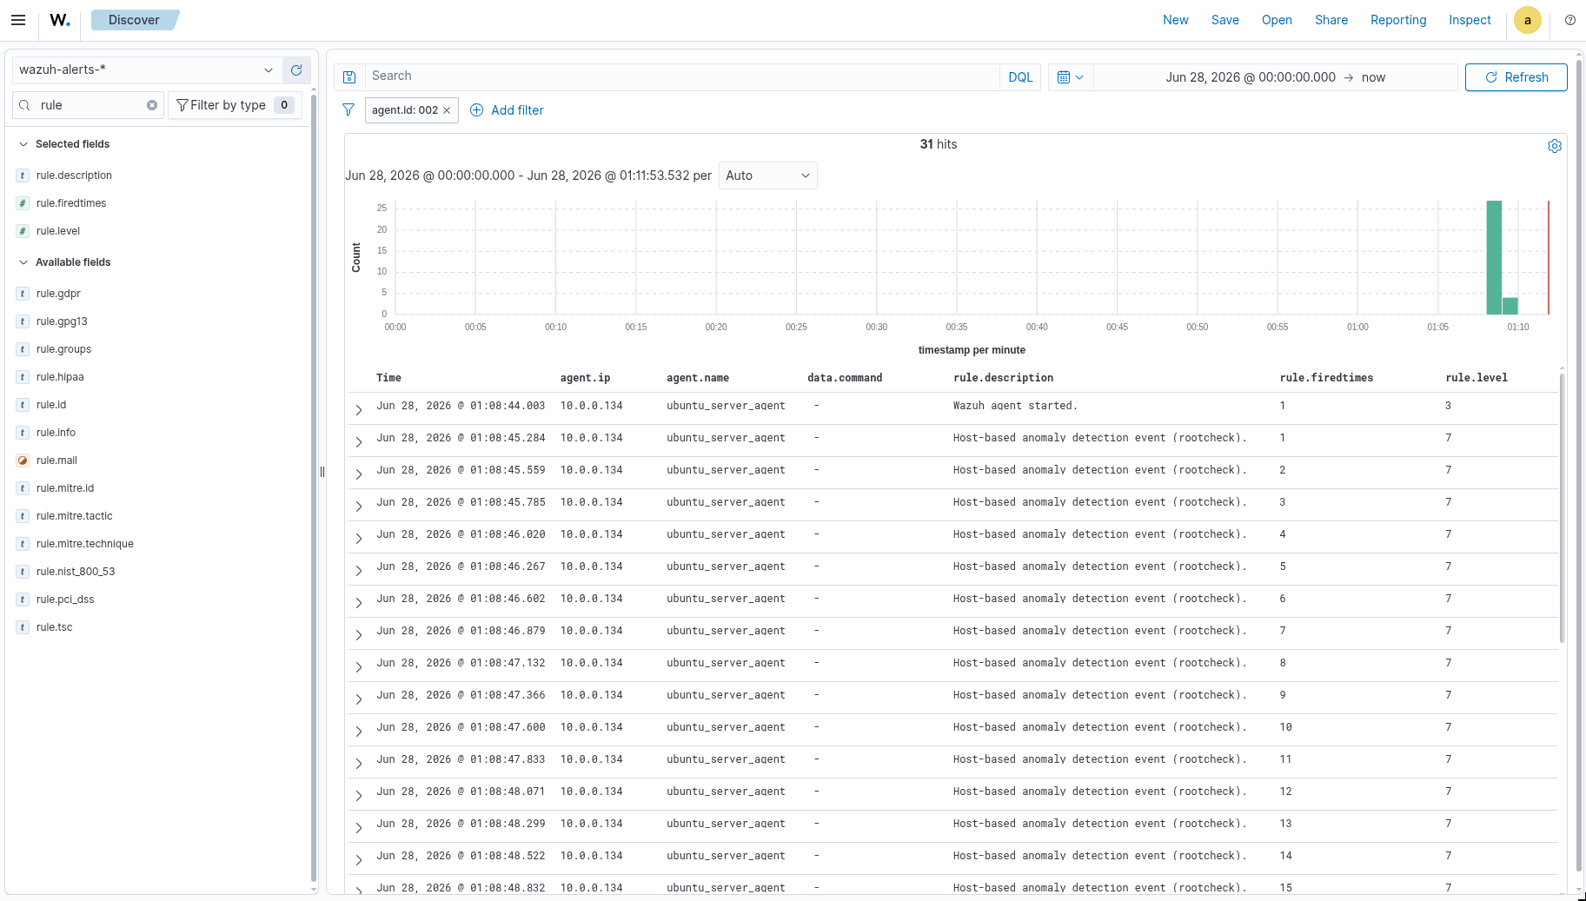Click the number icon of rule.level field
The width and height of the screenshot is (1586, 901).
click(x=23, y=231)
